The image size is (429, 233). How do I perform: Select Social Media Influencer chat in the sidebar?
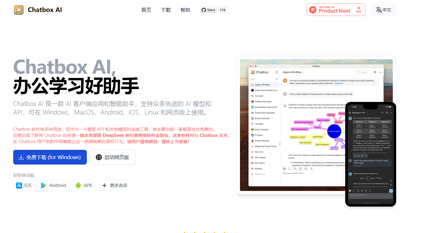264,107
